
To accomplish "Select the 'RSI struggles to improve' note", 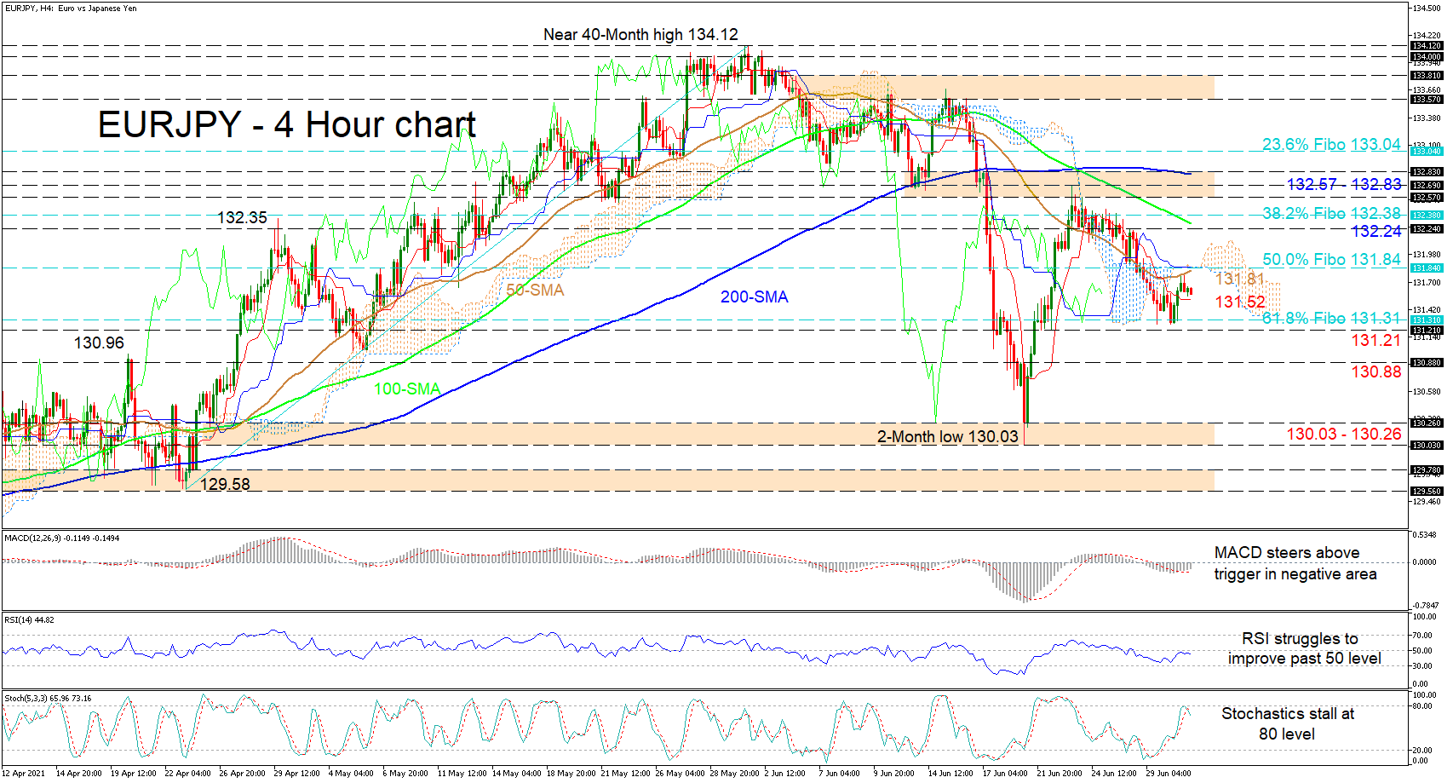I will (x=1305, y=649).
